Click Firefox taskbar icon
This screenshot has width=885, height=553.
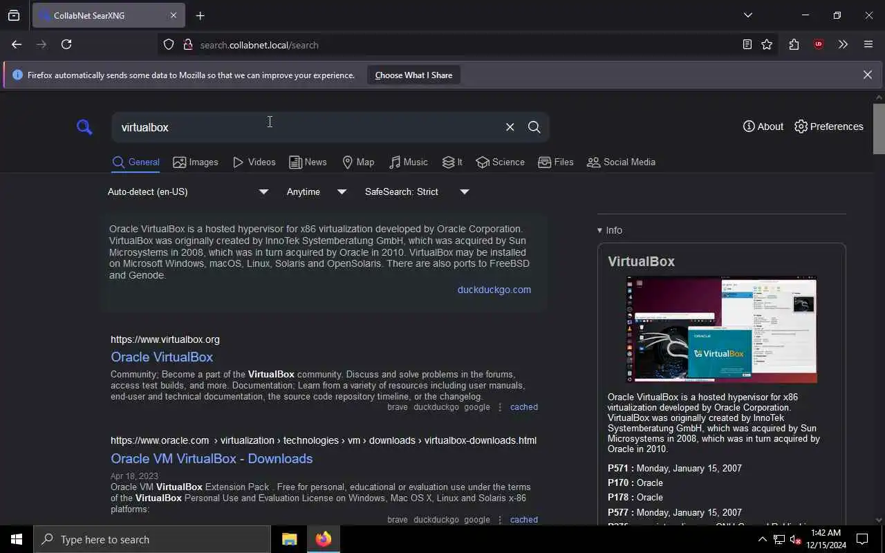(x=323, y=539)
